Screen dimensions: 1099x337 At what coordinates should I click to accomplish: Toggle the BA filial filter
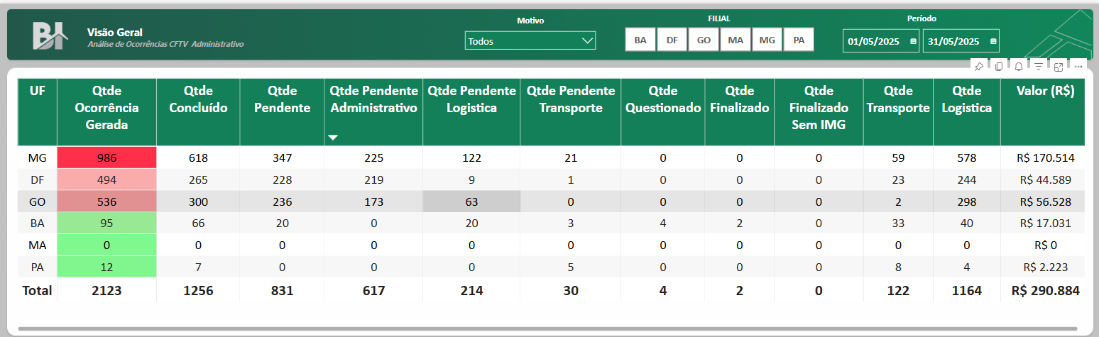click(640, 40)
